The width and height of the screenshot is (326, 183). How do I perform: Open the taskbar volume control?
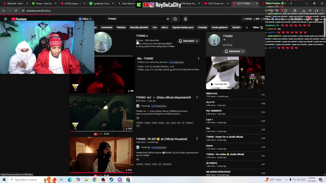298,180
